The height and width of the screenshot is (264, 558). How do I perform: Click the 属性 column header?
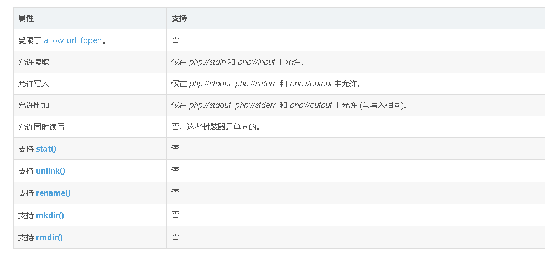coord(26,18)
